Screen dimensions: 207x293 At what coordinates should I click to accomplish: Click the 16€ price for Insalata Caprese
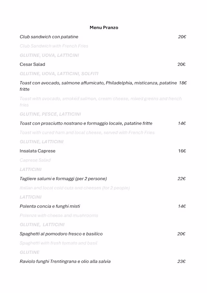(x=182, y=151)
